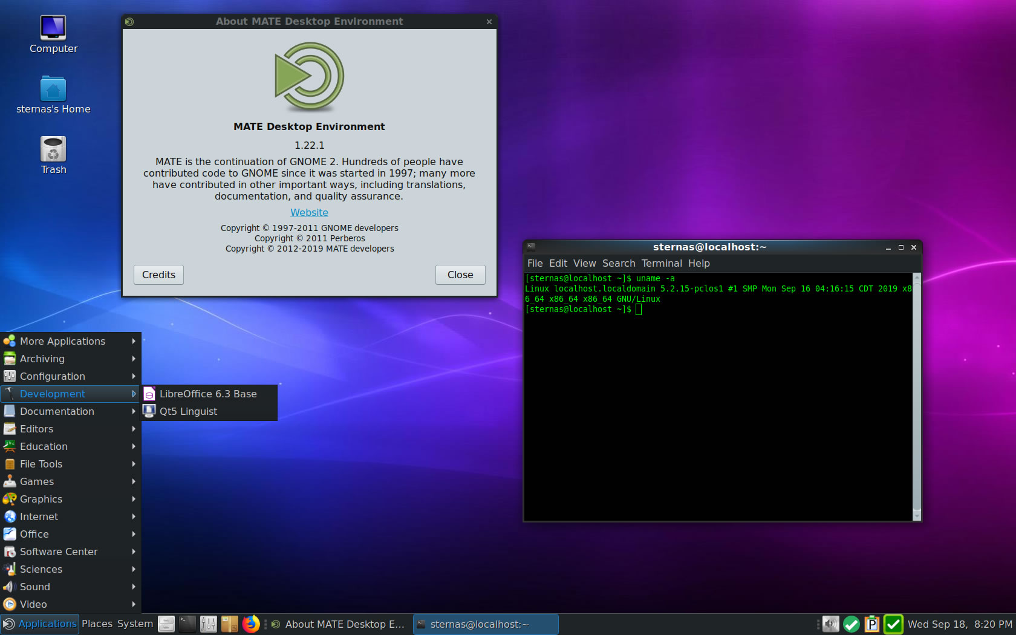Expand the Development submenu arrow
Image resolution: width=1016 pixels, height=635 pixels.
pos(134,394)
